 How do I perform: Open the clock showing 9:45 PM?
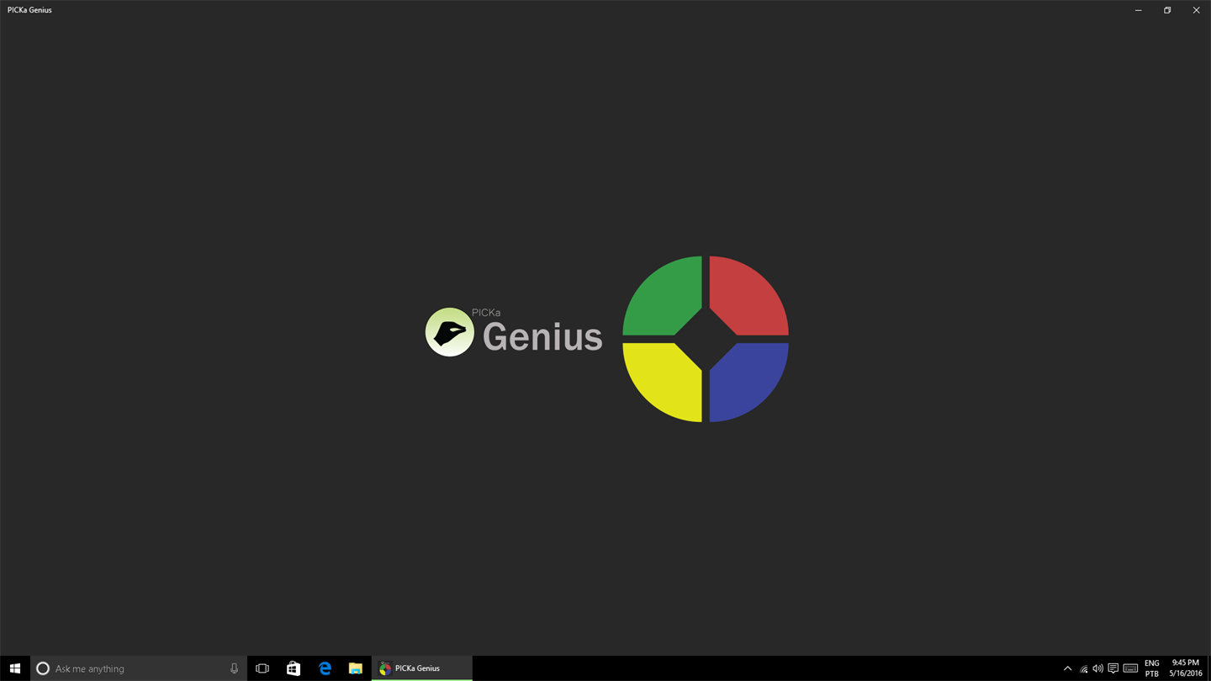pos(1186,668)
